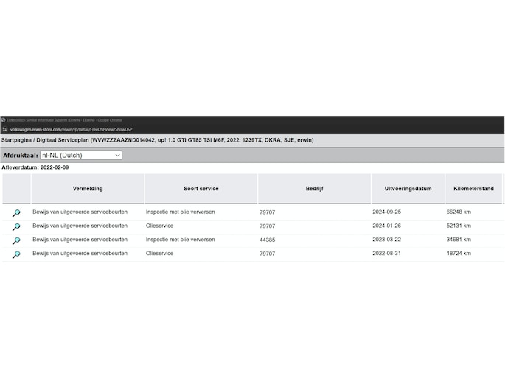
Task: Open details magnifier for 2023-03-22 inspection
Action: (16, 240)
